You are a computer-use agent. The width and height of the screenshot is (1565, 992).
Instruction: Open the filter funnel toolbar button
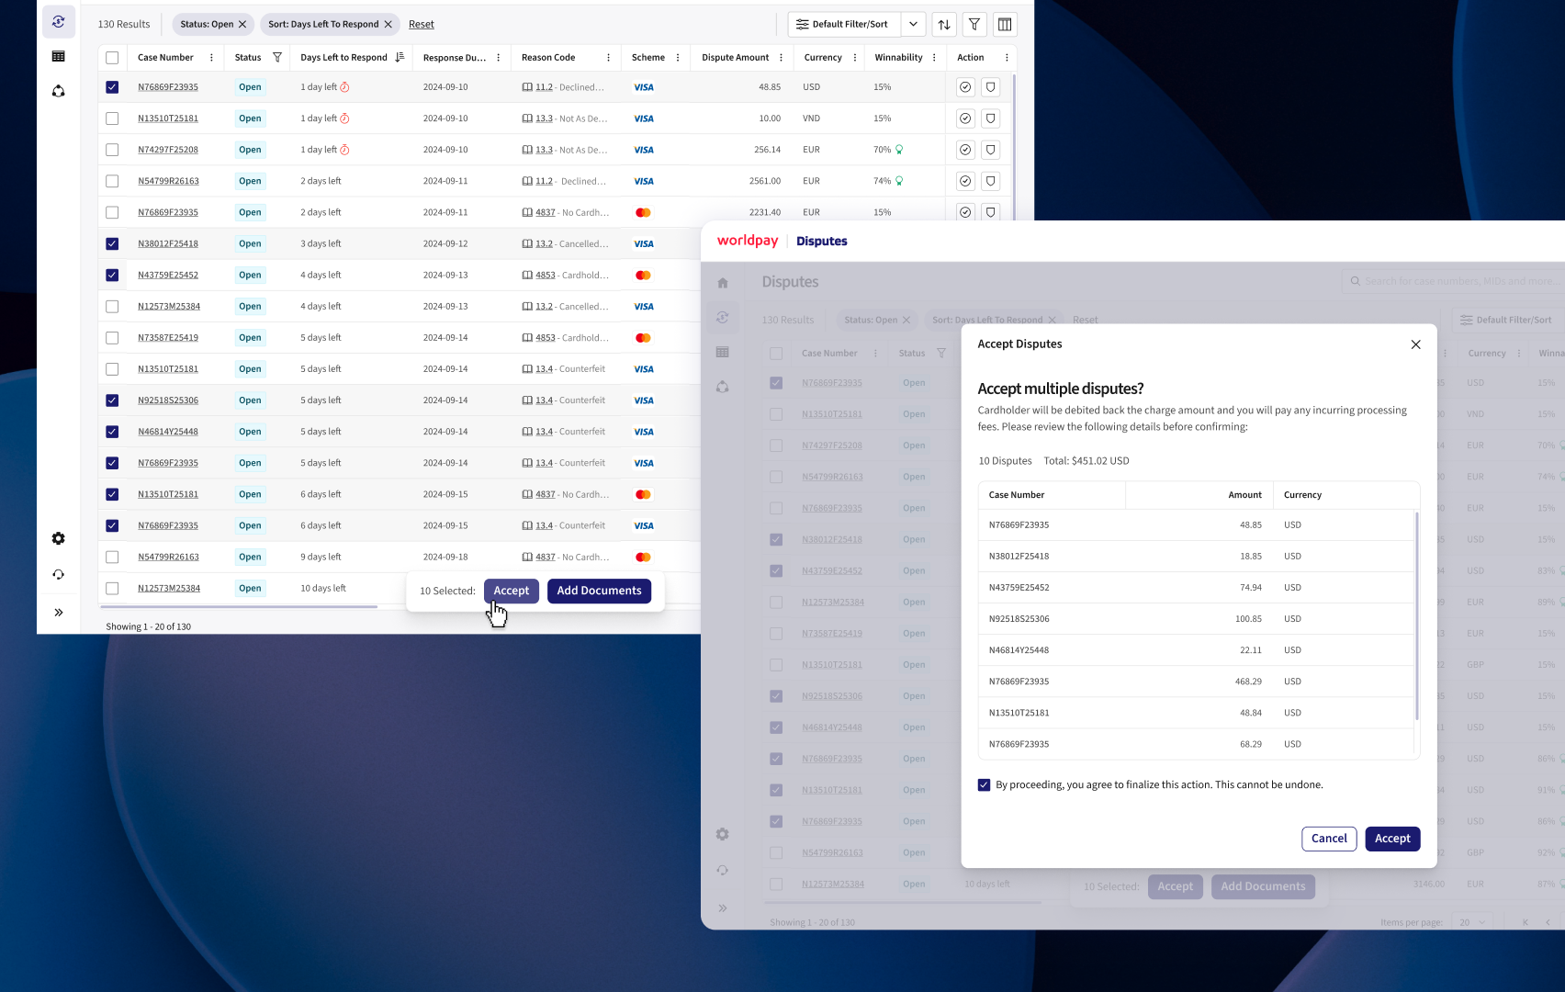[974, 24]
